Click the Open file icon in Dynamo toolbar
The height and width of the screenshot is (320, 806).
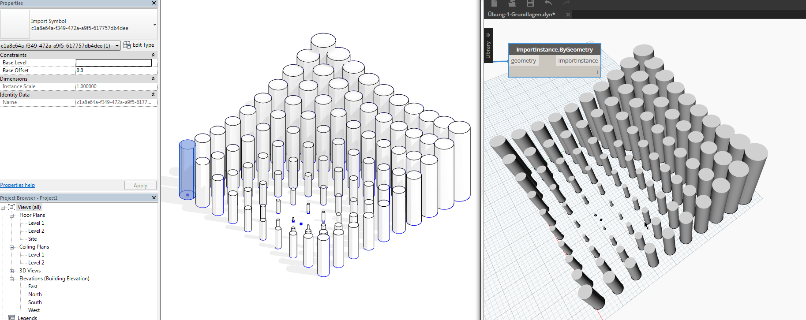tap(512, 4)
